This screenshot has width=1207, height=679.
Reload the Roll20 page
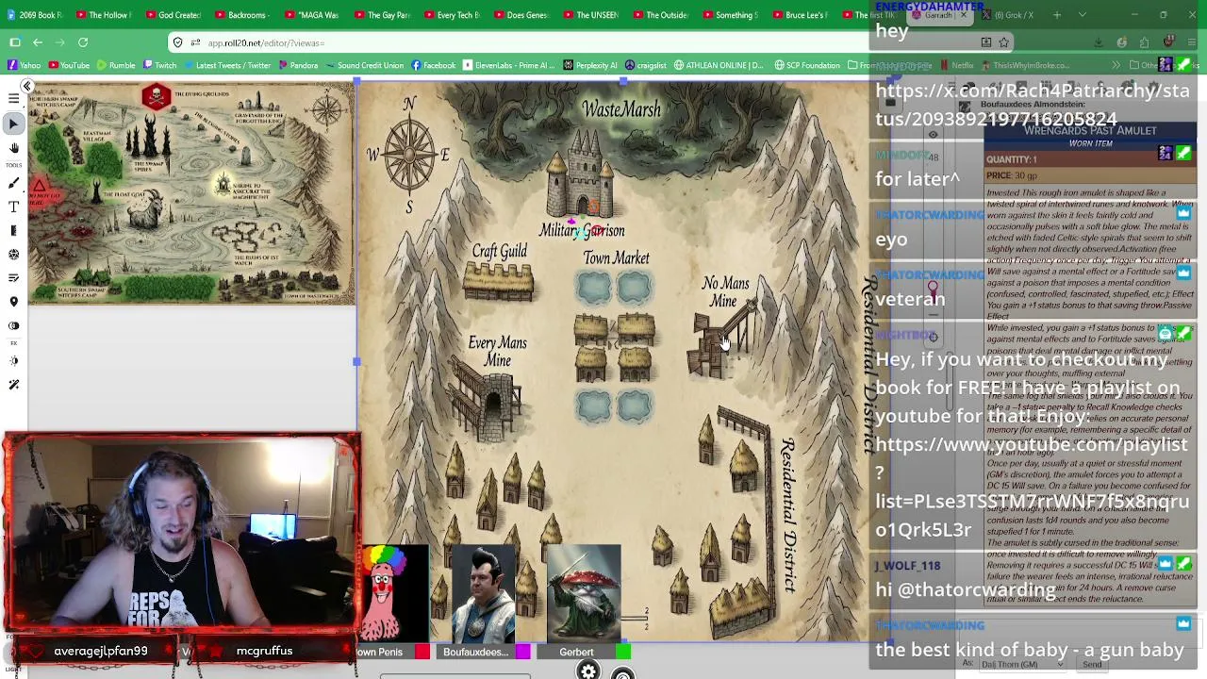[x=83, y=42]
